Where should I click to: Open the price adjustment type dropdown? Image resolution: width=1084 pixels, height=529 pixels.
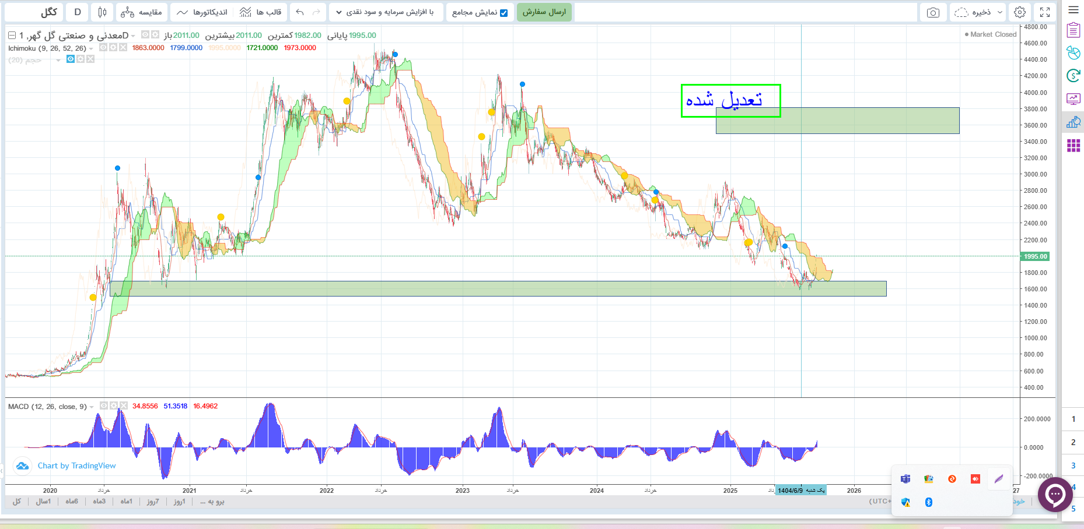pos(386,12)
